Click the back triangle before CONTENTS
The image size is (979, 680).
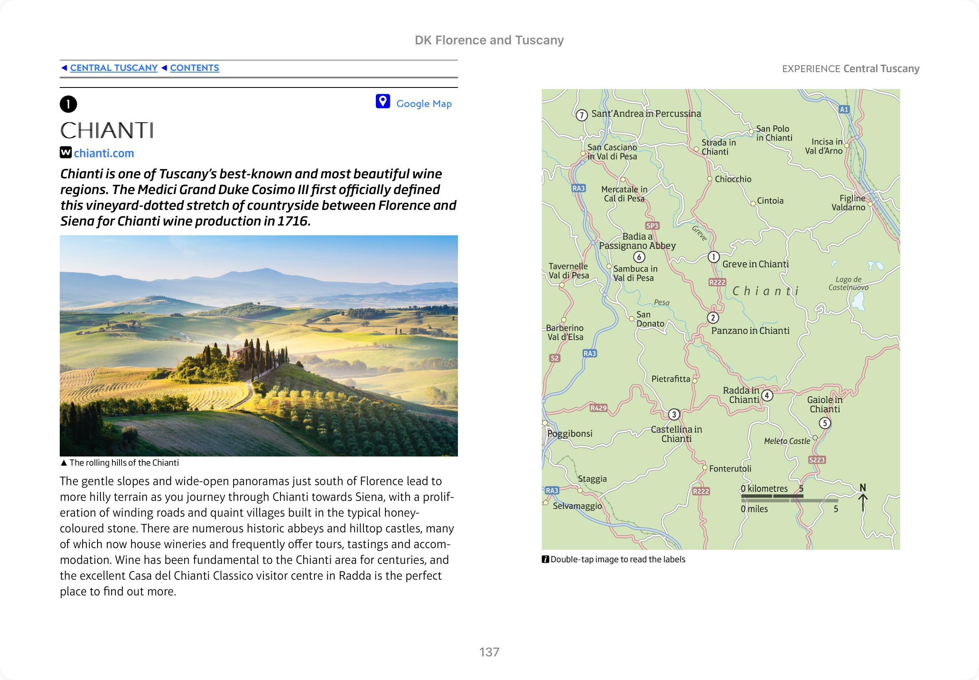[x=164, y=68]
